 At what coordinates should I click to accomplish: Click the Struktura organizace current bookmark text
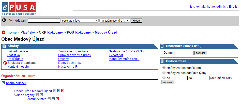click(x=22, y=63)
